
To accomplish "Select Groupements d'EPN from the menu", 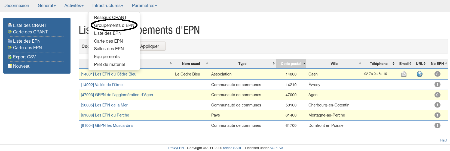I will 114,25.
